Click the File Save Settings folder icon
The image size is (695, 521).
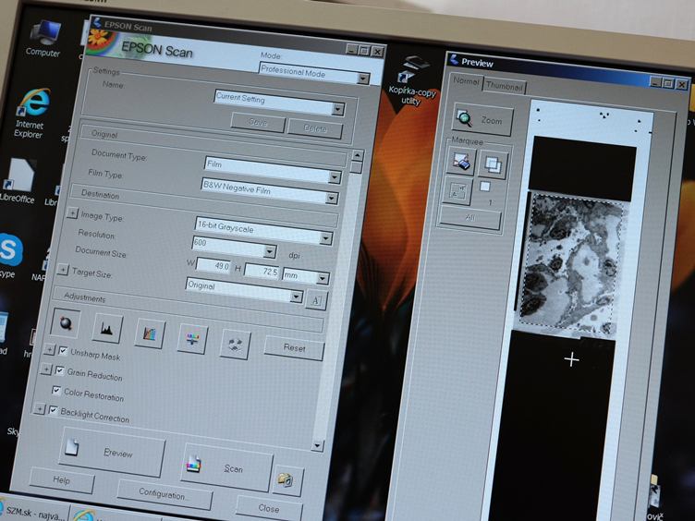(x=287, y=480)
